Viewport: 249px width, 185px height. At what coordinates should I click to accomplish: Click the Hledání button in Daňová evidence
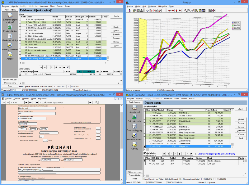pos(117,27)
